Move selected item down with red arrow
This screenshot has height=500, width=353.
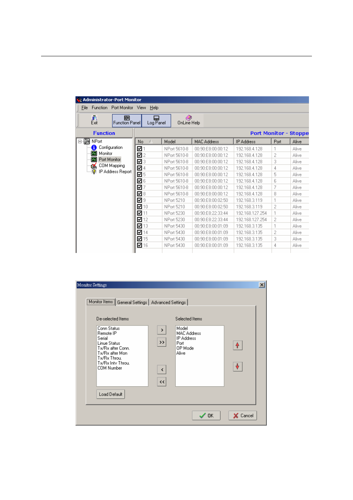(238, 367)
